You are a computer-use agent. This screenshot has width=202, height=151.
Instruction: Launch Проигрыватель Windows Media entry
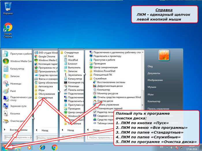coord(46,71)
